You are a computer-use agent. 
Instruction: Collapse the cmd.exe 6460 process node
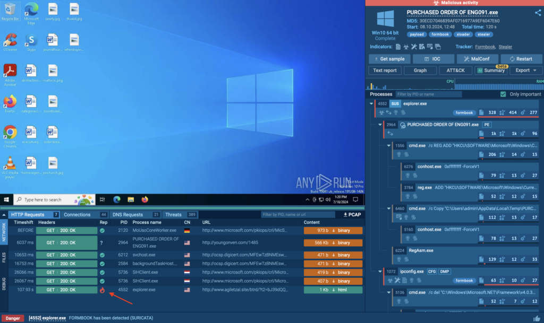(388, 208)
